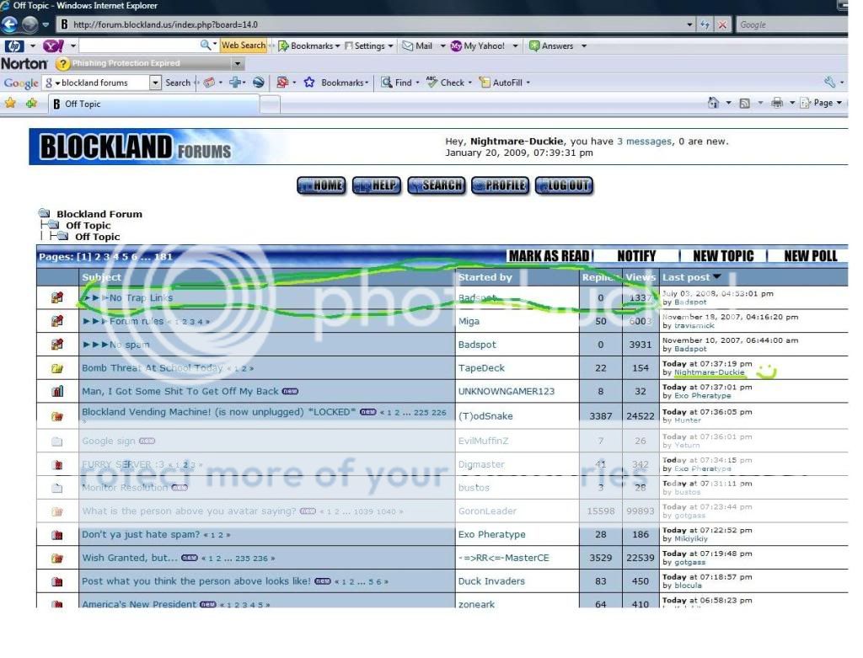
Task: Open the Recent Pages dropdown arrow
Action: pyautogui.click(x=46, y=24)
